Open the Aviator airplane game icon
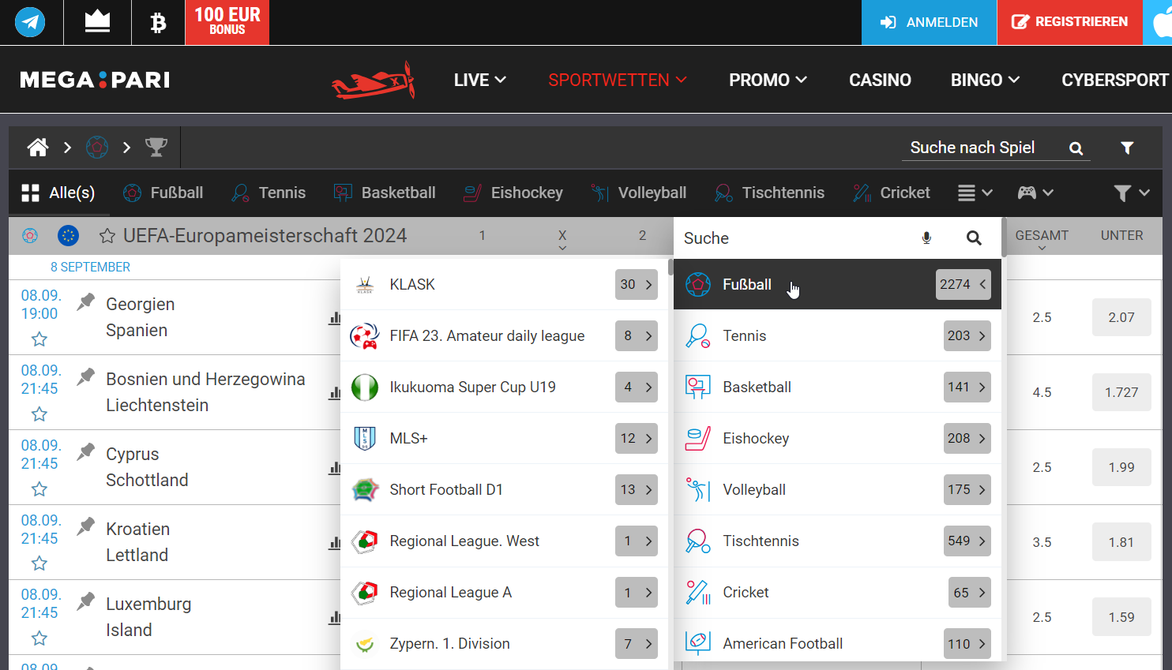 tap(374, 80)
